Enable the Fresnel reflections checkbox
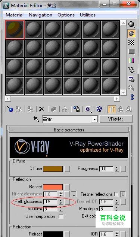Viewport: 140px width, 237px height. (x=116, y=194)
